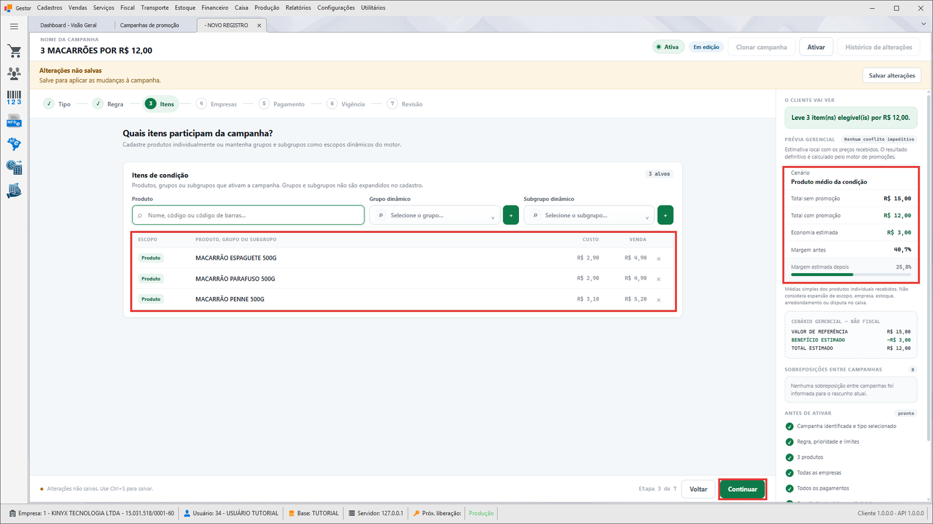The image size is (933, 524).
Task: Click the bottom cash register sidebar icon
Action: (x=14, y=191)
